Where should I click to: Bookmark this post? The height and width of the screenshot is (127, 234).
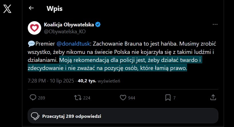click(x=168, y=98)
